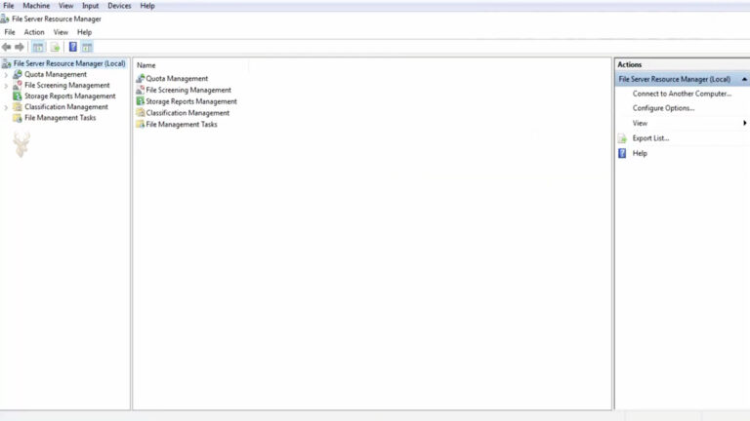Viewport: 750px width, 421px height.
Task: Click File Screening Management icon in tree
Action: [x=18, y=86]
